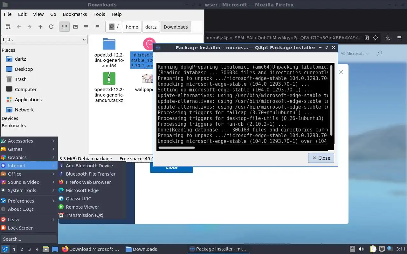Expand Sound & Video menu category
The image size is (407, 254).
point(29,182)
